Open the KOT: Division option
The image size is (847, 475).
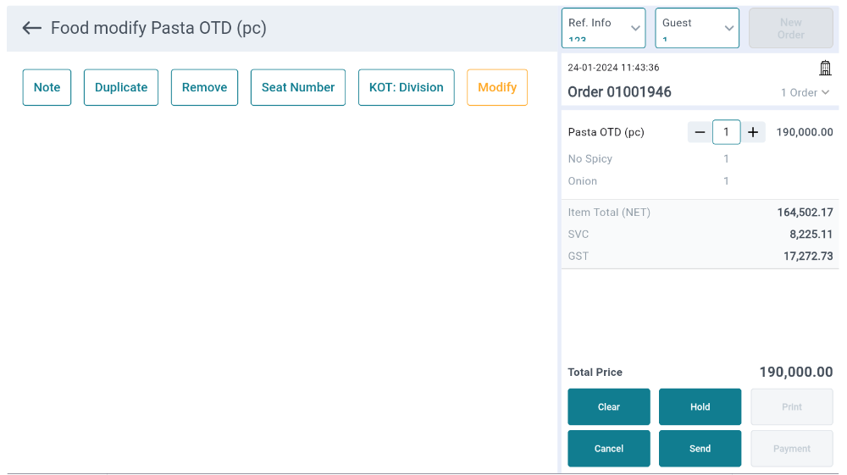coord(407,87)
